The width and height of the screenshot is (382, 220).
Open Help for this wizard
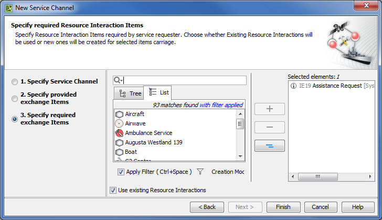coord(358,207)
